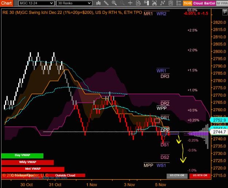This screenshot has width=228, height=188.
Task: Click the WR1 pivot label
Action: coord(161,71)
